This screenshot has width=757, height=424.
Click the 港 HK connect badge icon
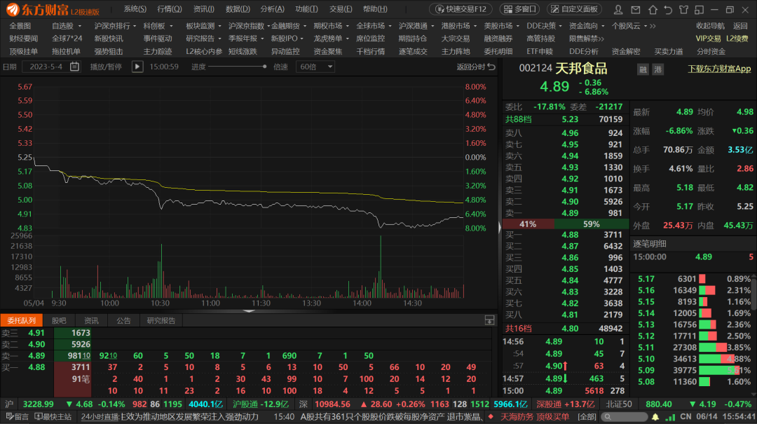(657, 69)
